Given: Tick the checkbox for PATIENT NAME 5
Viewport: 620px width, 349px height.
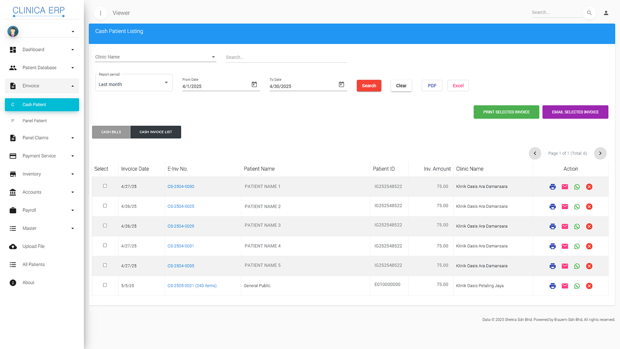Looking at the screenshot, I should [x=105, y=266].
